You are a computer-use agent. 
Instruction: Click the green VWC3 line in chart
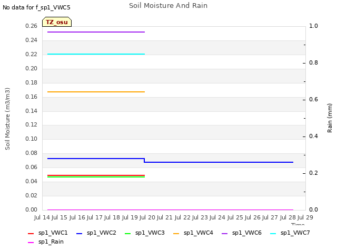pos(96,177)
